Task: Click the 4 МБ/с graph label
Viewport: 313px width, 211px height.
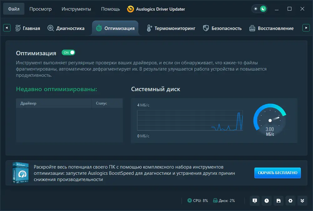Action: pos(143,105)
